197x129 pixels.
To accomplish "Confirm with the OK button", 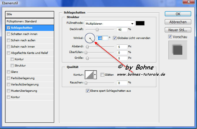I will 178,14.
